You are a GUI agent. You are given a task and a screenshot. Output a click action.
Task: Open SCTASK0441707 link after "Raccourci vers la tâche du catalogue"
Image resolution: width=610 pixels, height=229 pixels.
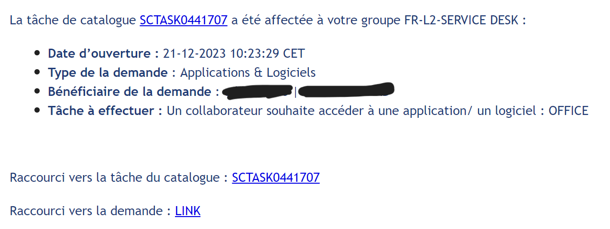pos(275,178)
